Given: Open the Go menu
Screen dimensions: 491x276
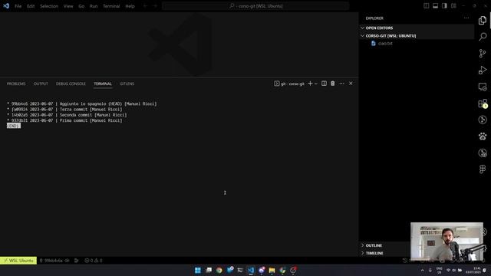Looking at the screenshot, I should tap(81, 6).
